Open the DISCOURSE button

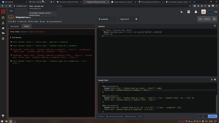(131, 116)
